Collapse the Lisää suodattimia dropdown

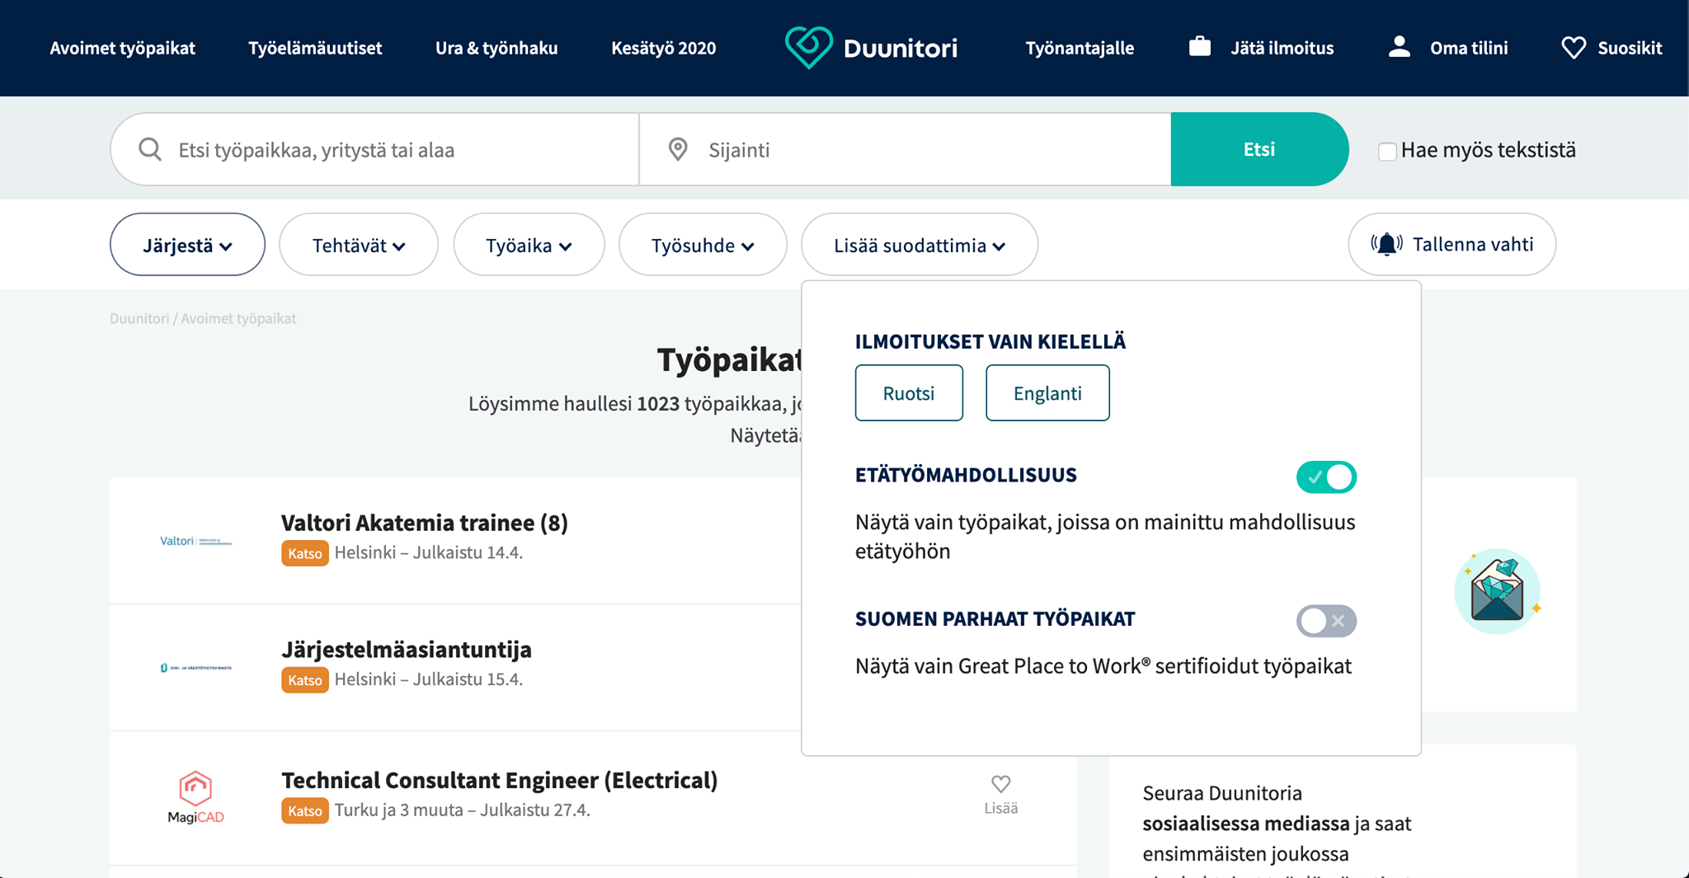[x=920, y=245]
